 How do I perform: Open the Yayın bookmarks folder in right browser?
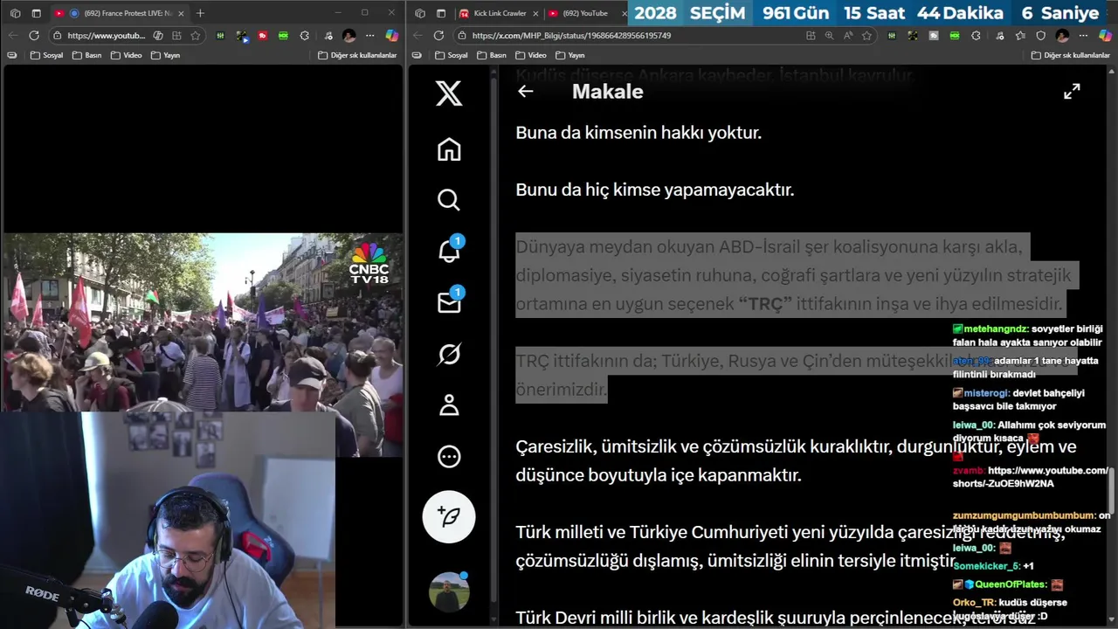click(x=570, y=55)
